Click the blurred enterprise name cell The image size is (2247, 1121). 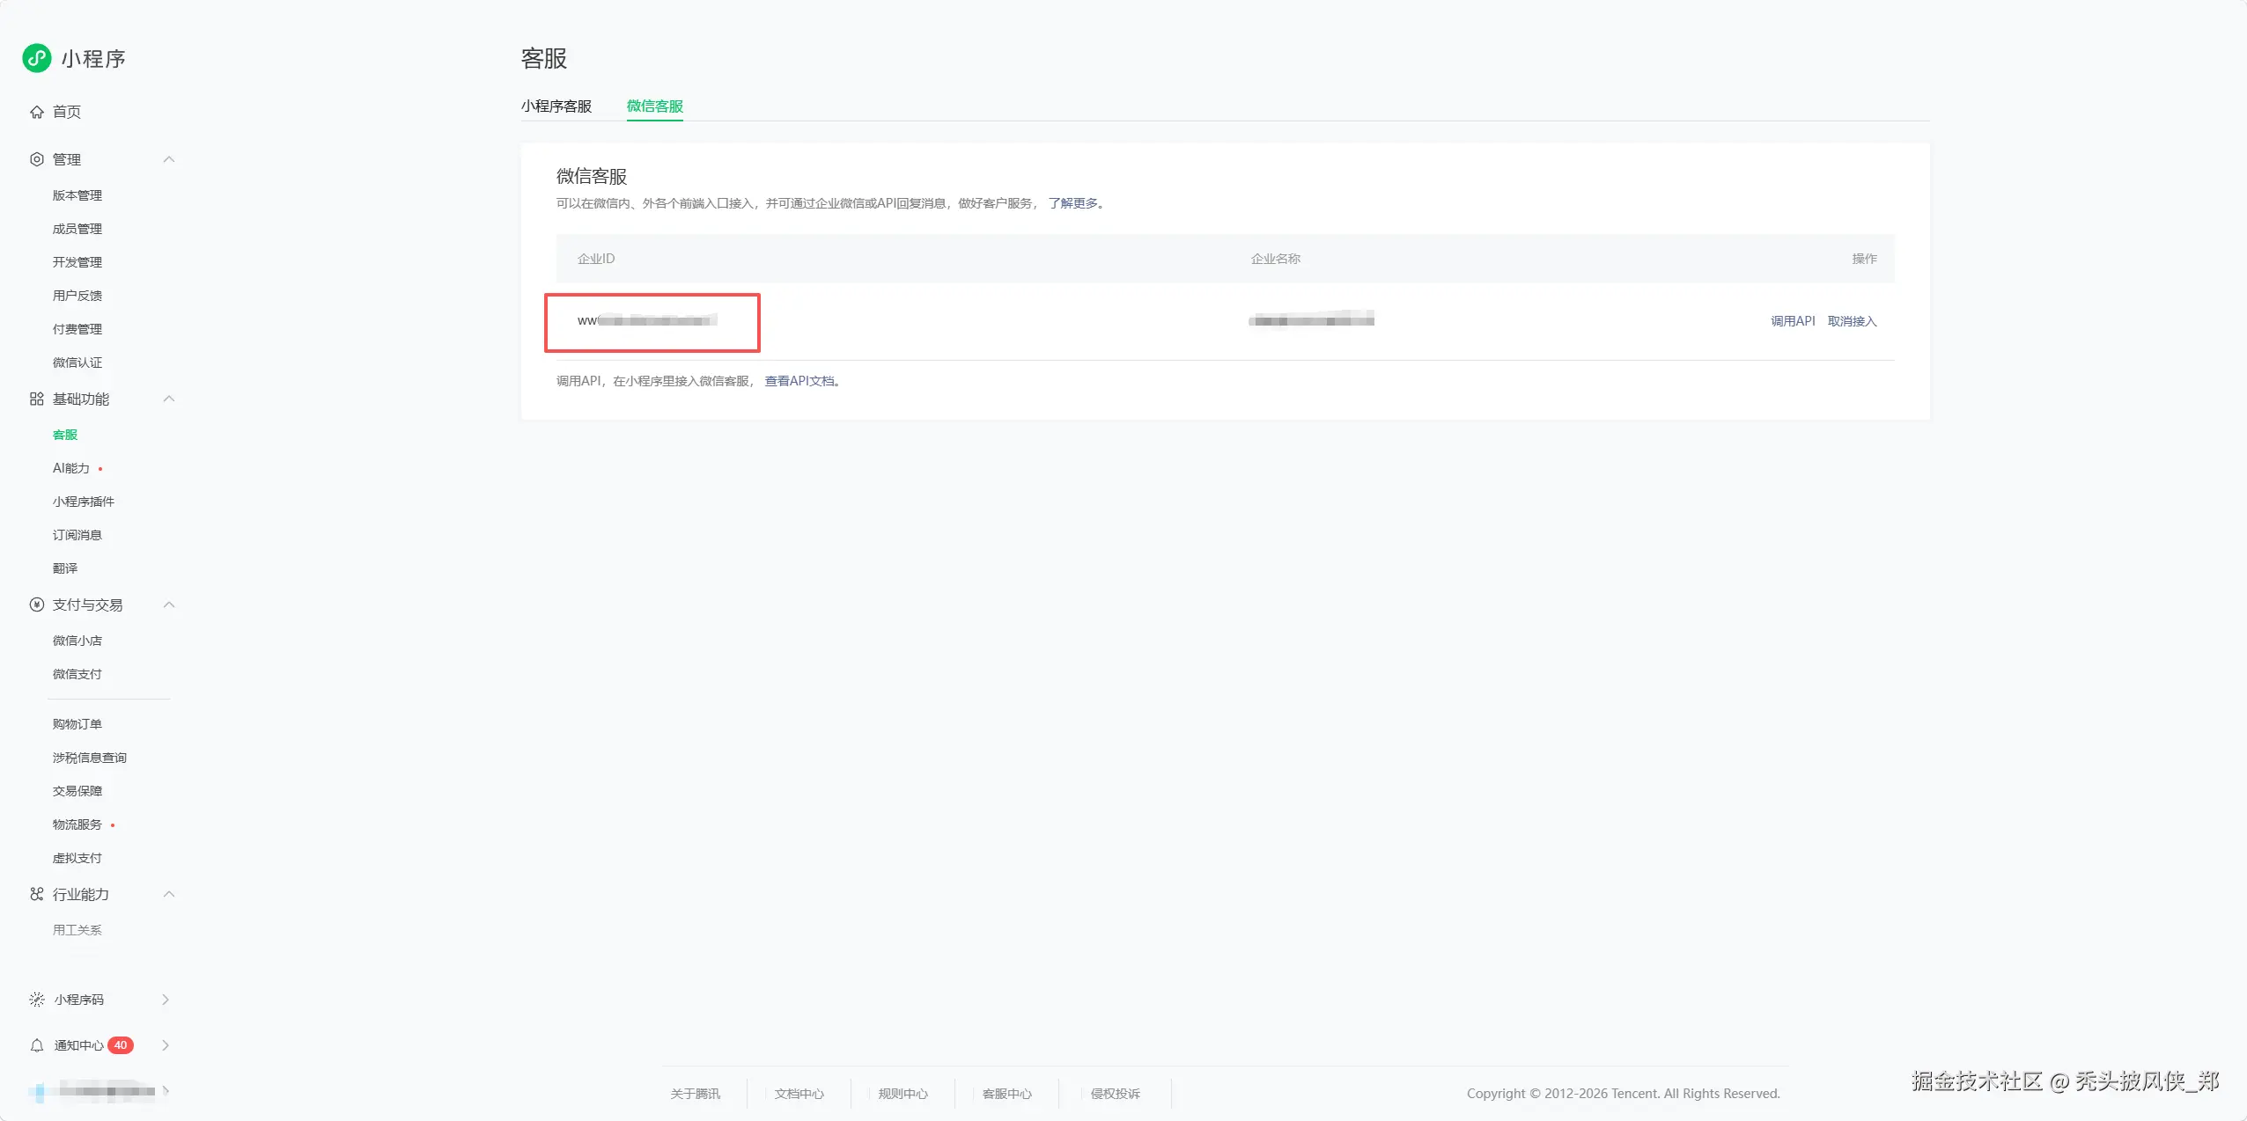point(1312,320)
